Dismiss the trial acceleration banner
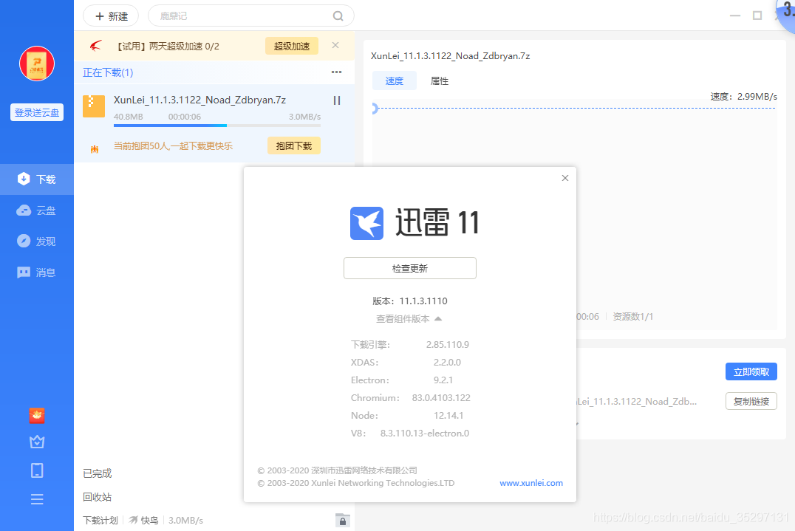This screenshot has width=795, height=531. coord(335,45)
